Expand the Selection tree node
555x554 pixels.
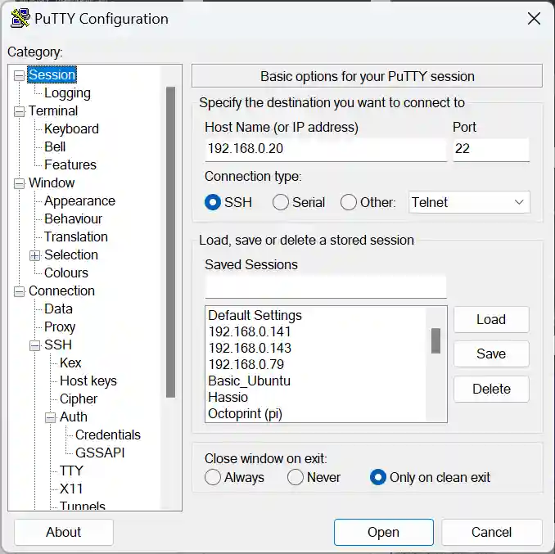point(34,255)
